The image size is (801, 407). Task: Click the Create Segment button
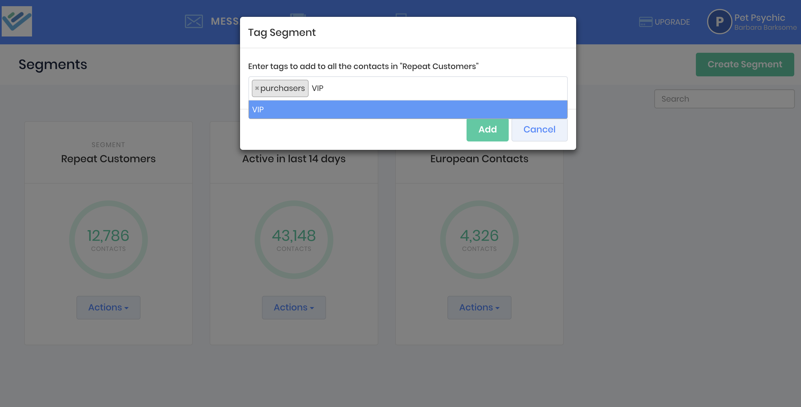coord(745,64)
